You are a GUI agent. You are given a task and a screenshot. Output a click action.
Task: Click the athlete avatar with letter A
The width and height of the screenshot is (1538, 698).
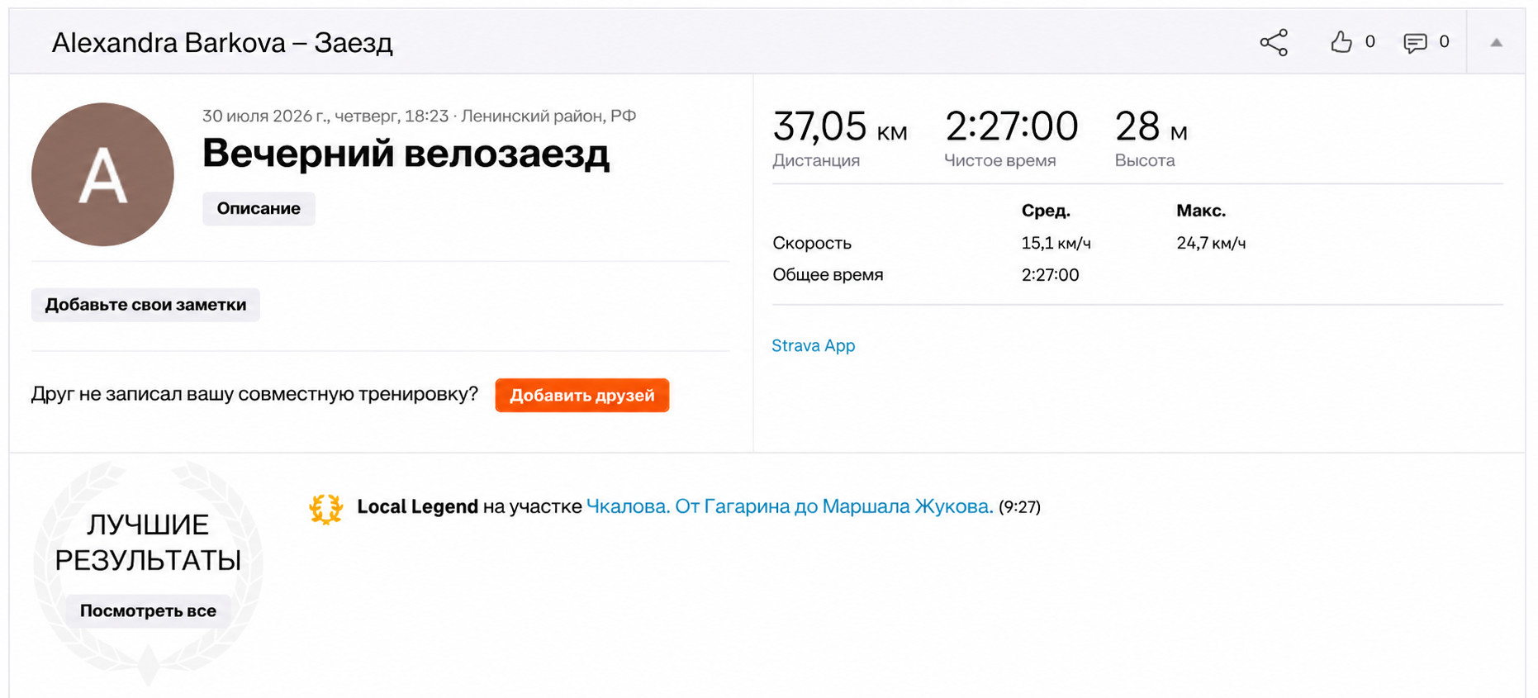coord(102,174)
